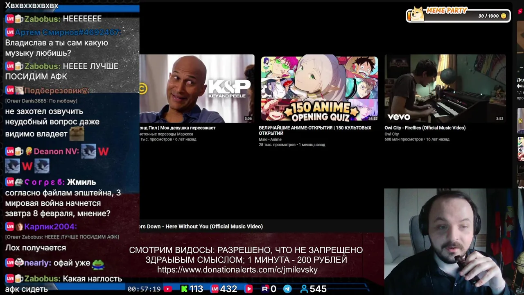Click title 'ВЕЛИЧАЙШИЕ АНИМЕ-ОТКРЫТИЯ | 150 КУЛЬТОВЫХ ОТКРЫТИЙ'
Image resolution: width=524 pixels, height=295 pixels.
pyautogui.click(x=315, y=130)
